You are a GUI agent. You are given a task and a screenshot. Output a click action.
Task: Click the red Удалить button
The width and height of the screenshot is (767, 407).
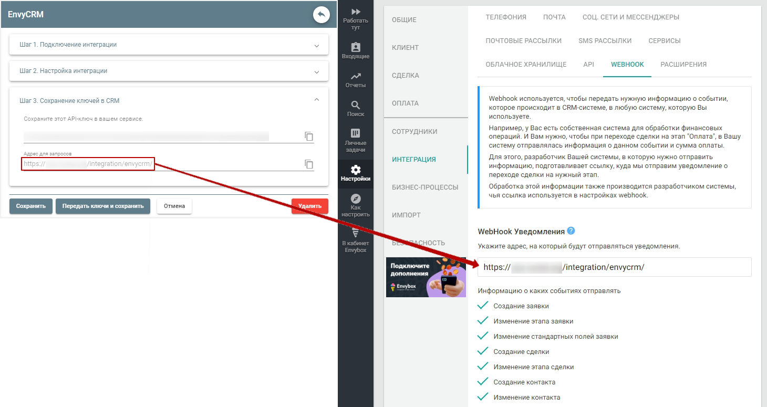pos(309,206)
